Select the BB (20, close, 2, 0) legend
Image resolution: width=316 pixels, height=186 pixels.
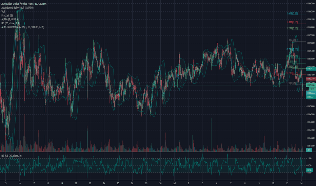click(x=11, y=23)
